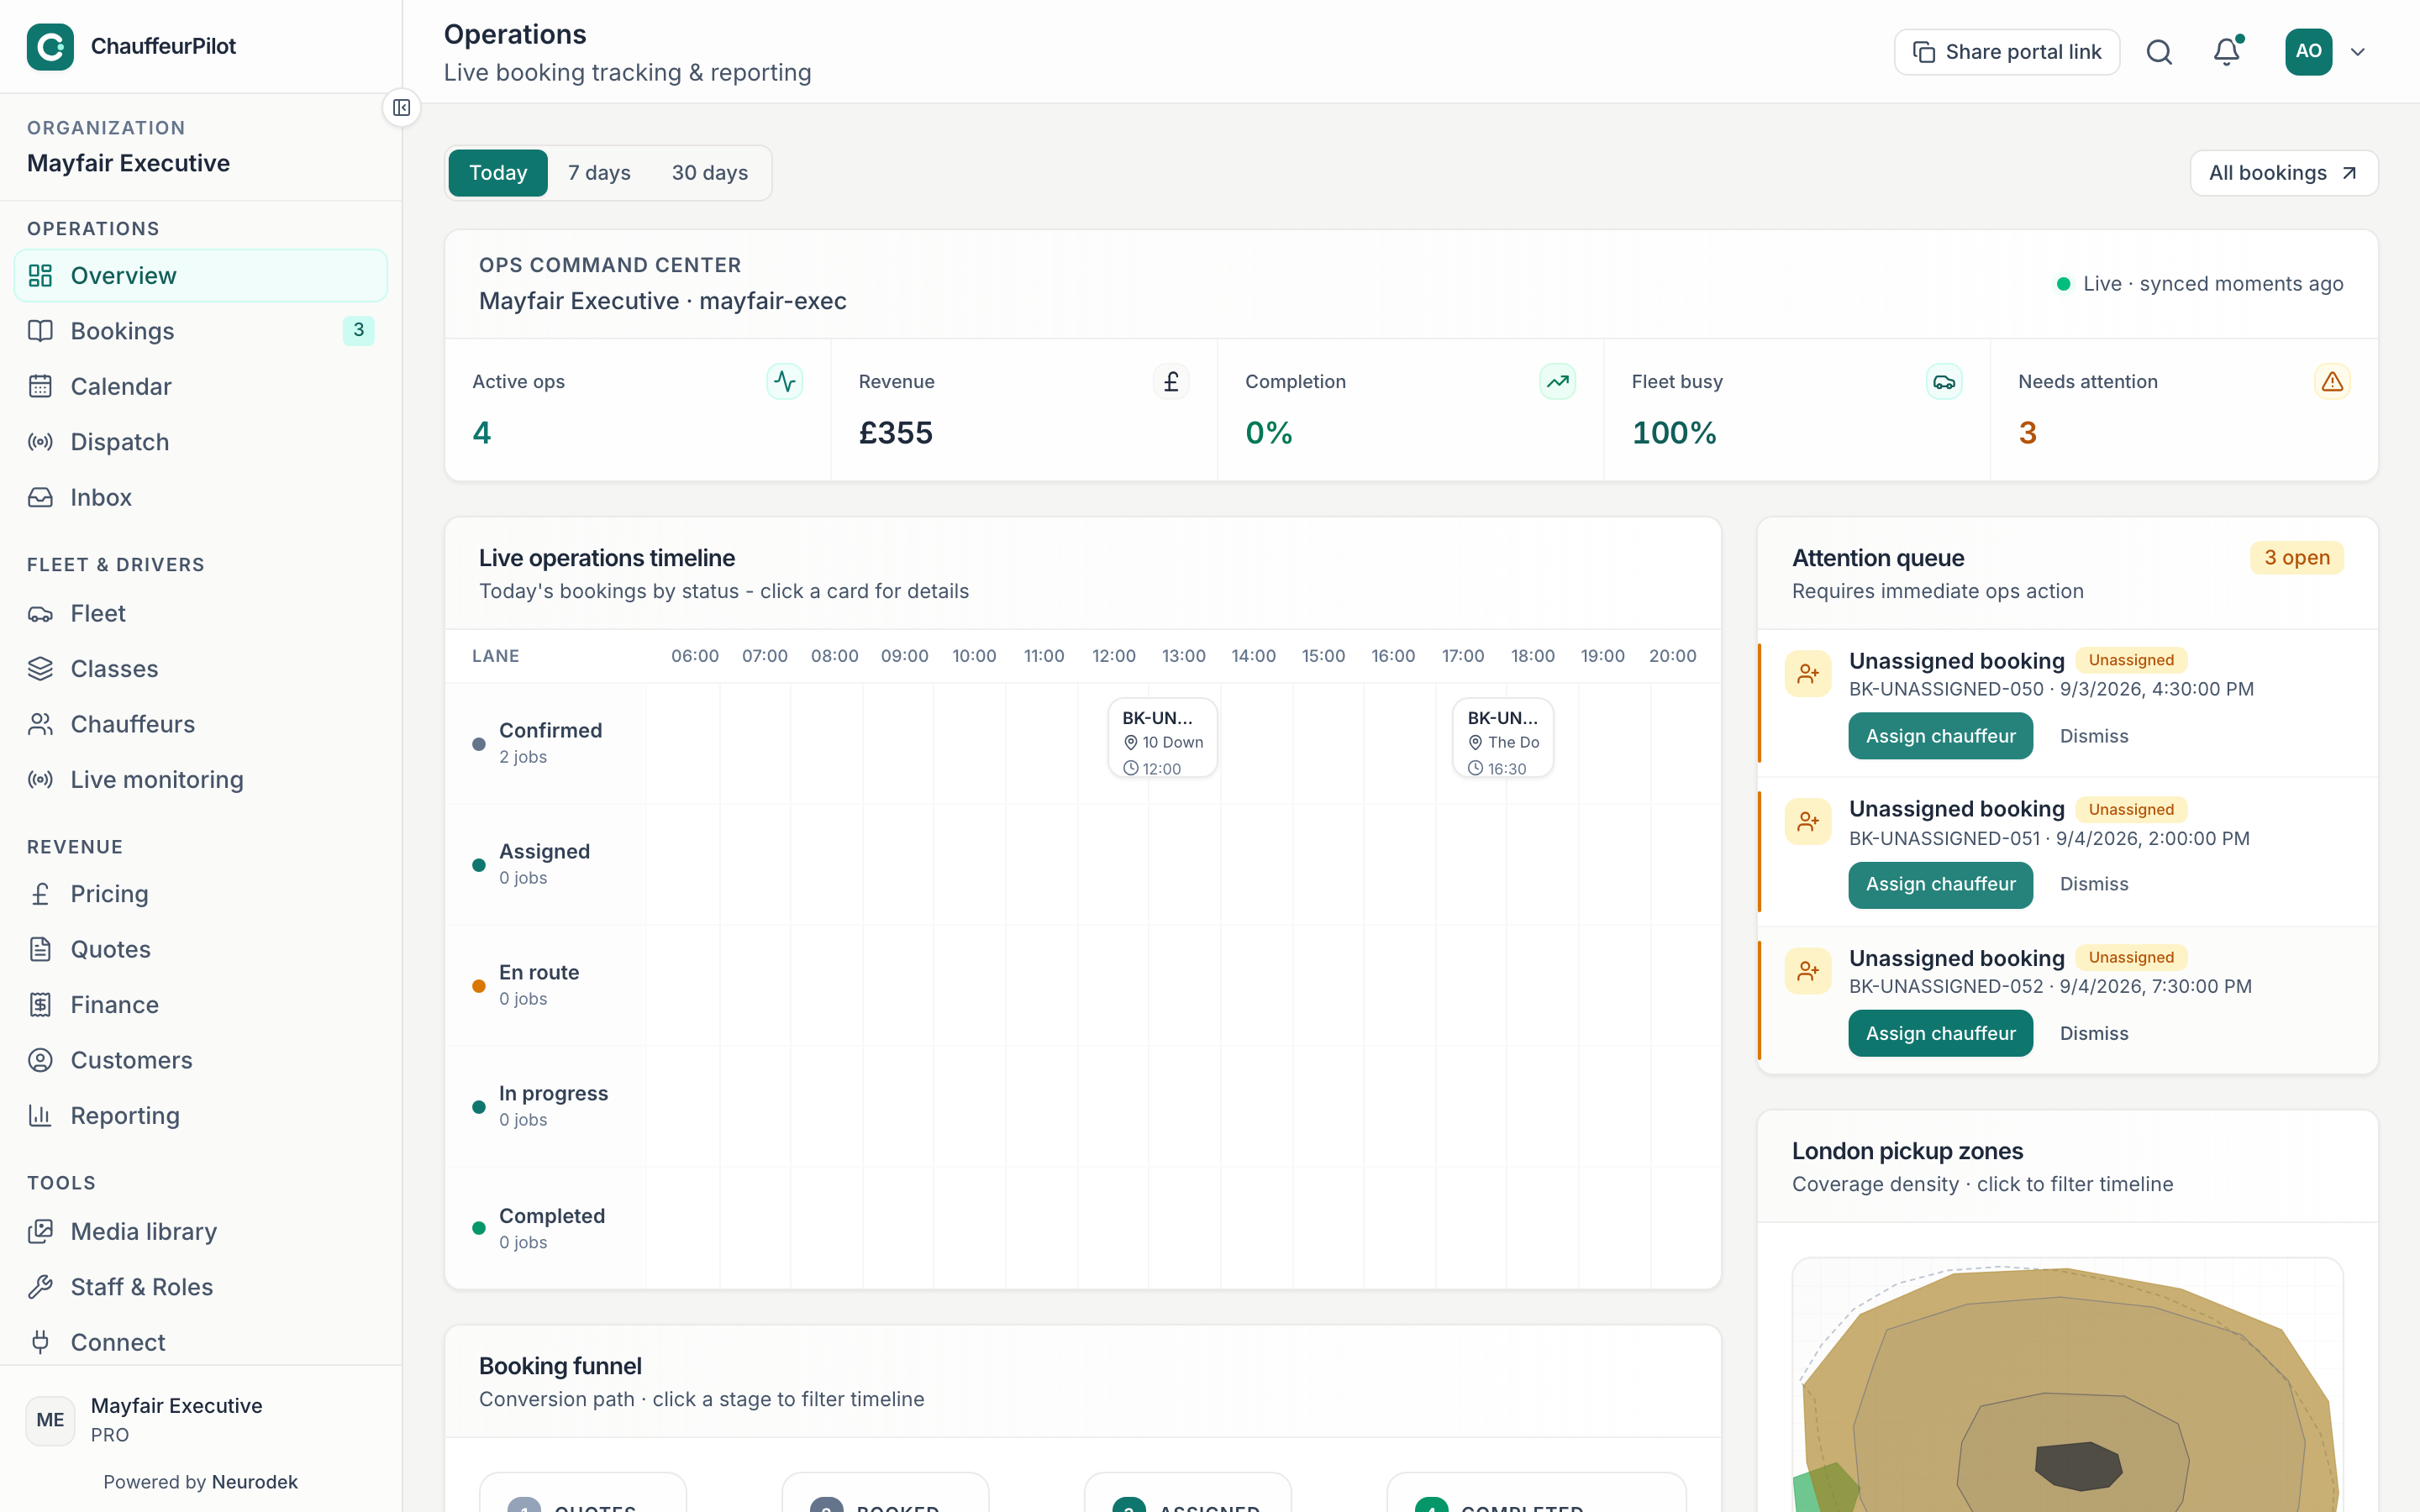Click user icon of BK-UNASSIGNED-050 alert
The image size is (2420, 1512).
tap(1808, 674)
